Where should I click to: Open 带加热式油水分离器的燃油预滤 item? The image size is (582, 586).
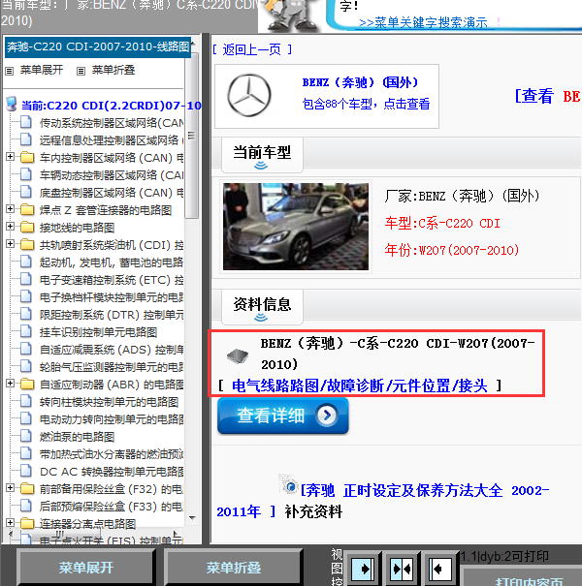click(112, 454)
